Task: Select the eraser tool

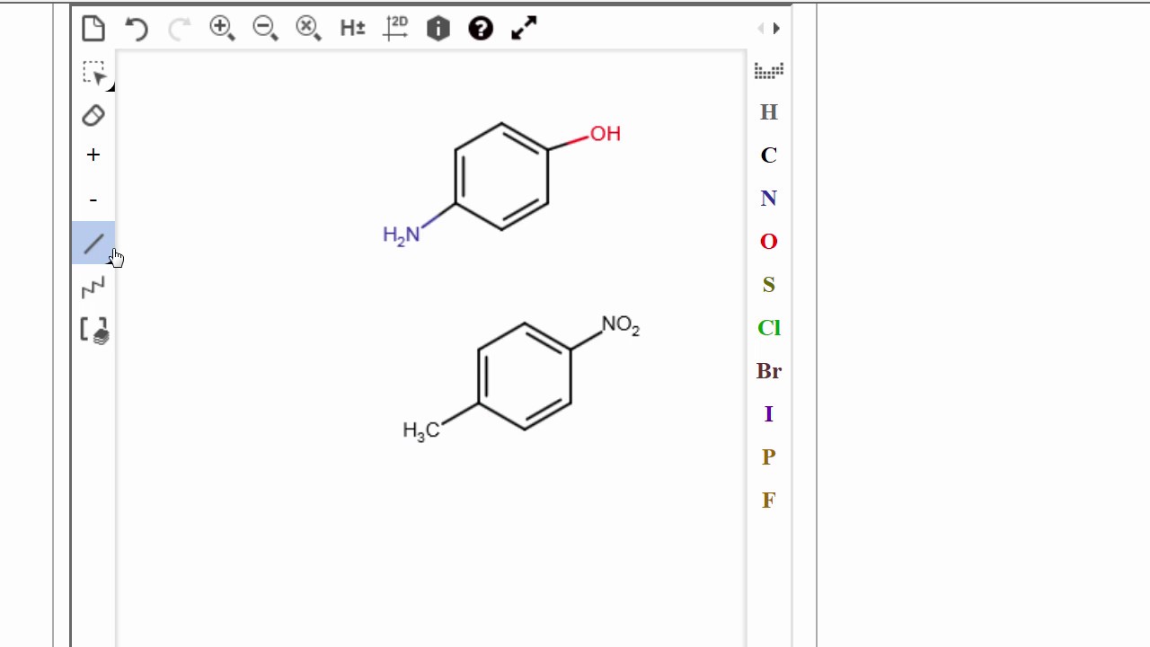Action: (93, 115)
